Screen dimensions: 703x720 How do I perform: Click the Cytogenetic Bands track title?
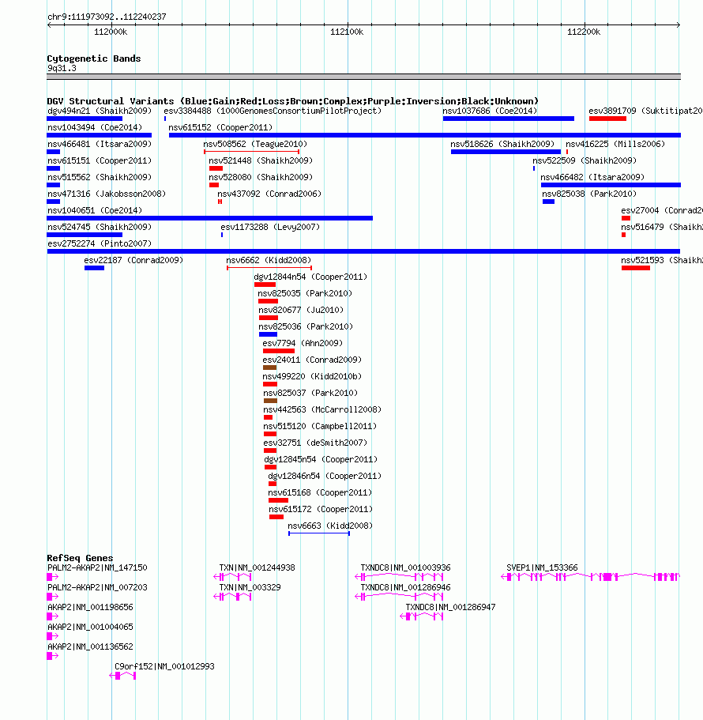tap(94, 58)
